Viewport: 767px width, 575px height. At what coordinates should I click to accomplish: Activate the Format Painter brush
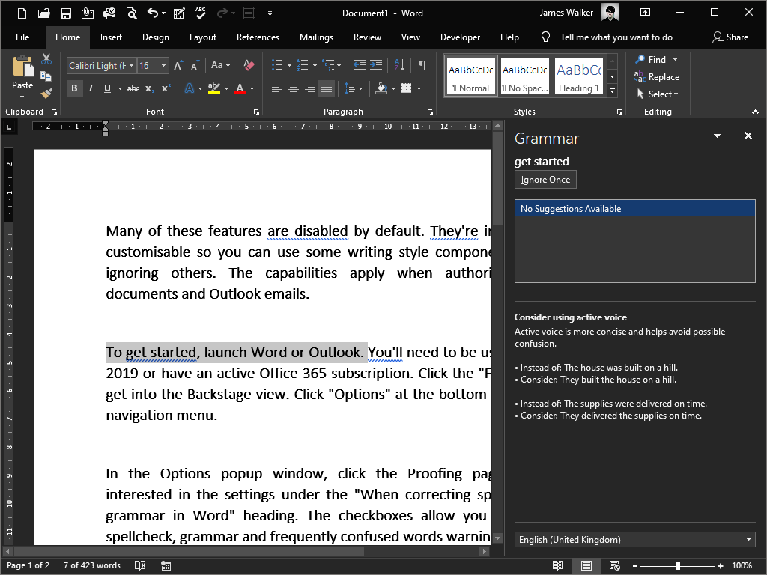coord(46,93)
